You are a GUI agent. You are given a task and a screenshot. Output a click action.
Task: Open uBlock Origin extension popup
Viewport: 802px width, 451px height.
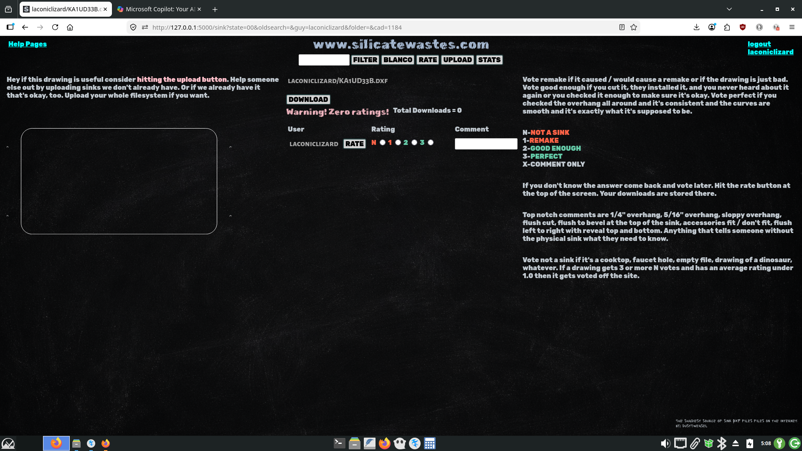point(743,27)
